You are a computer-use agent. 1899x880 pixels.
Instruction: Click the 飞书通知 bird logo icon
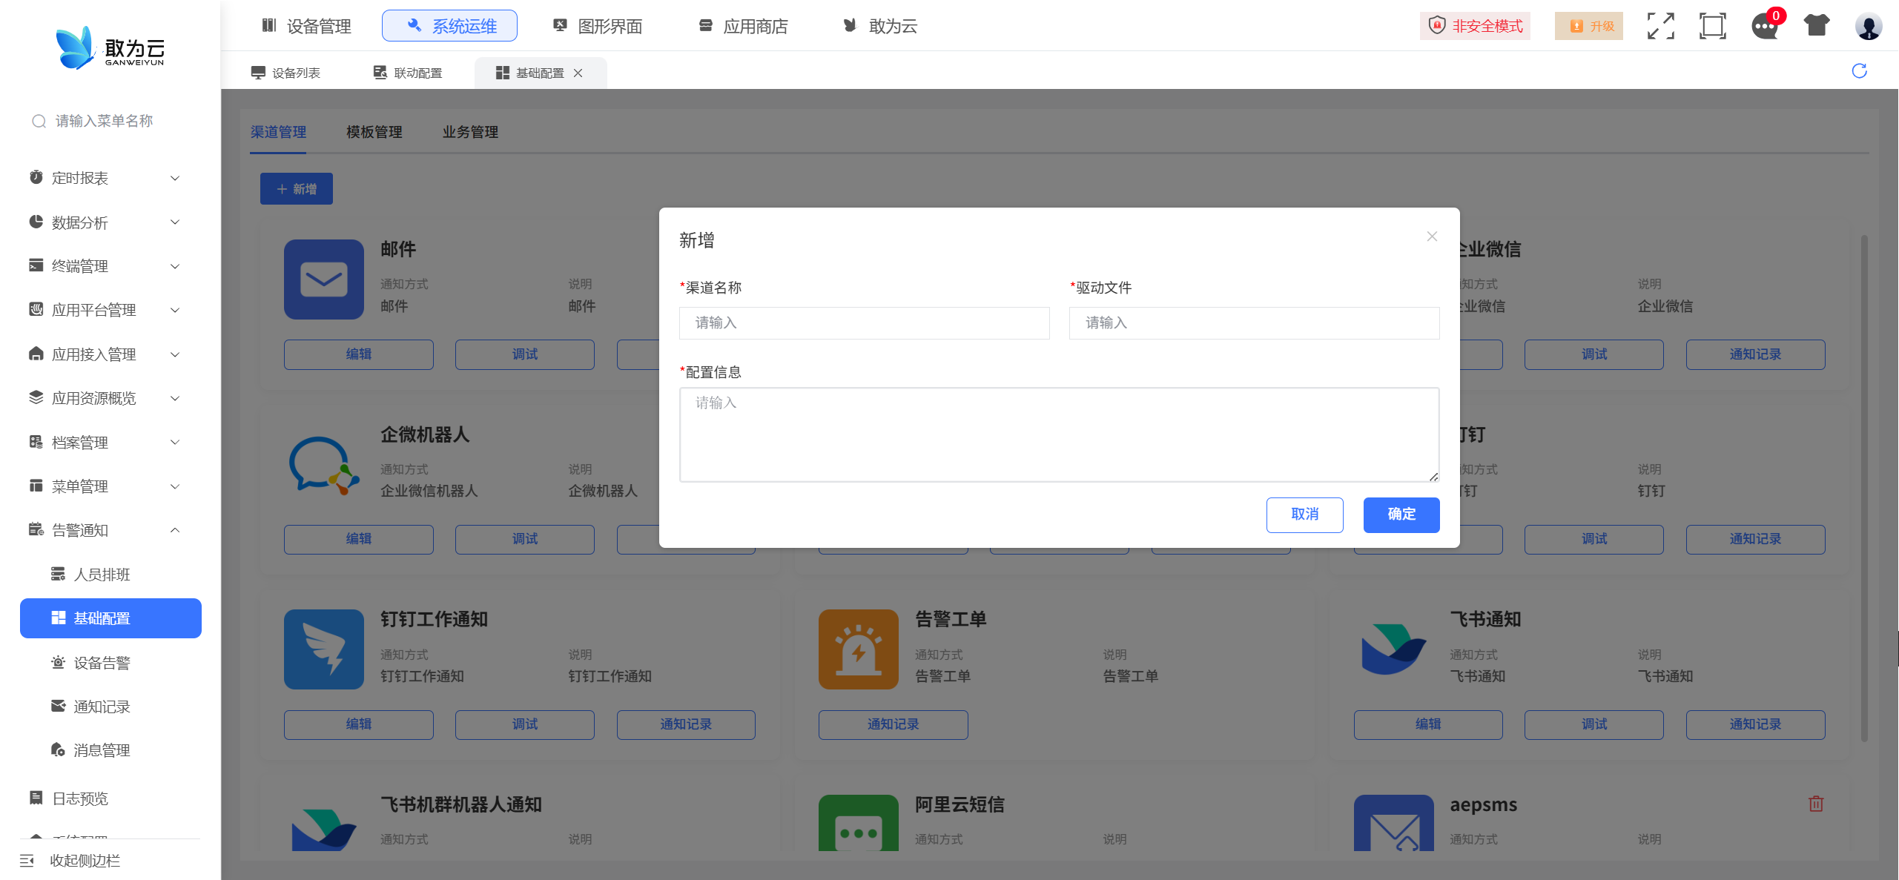coord(1393,649)
